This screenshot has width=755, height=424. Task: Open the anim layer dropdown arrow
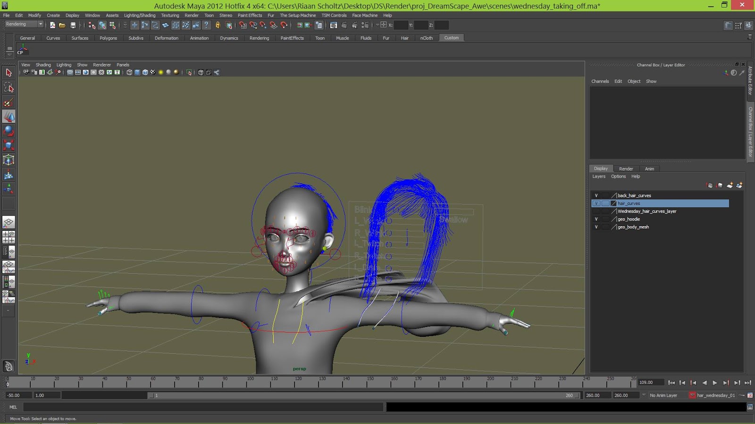(644, 395)
